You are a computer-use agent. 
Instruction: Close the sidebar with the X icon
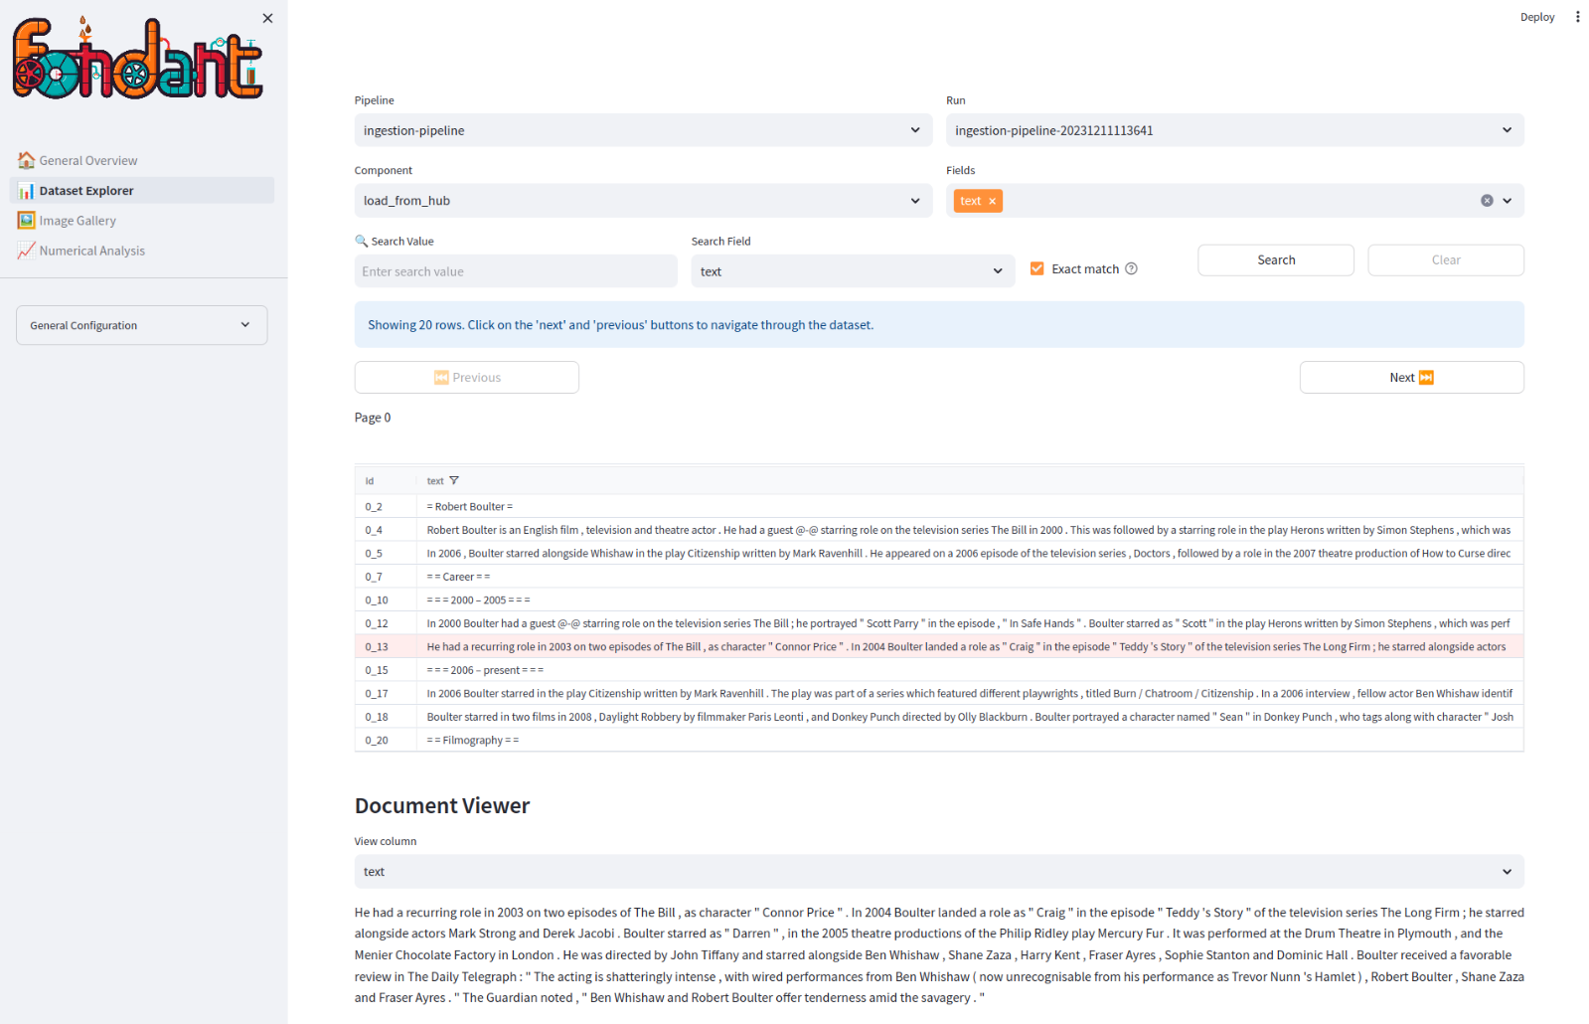(267, 18)
